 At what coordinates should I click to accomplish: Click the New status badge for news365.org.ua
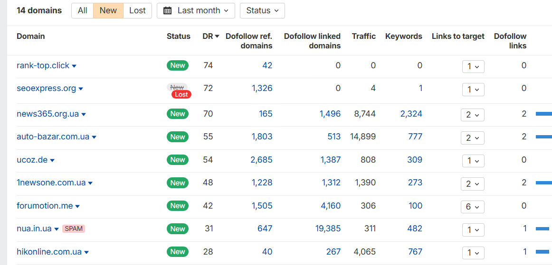click(x=178, y=113)
